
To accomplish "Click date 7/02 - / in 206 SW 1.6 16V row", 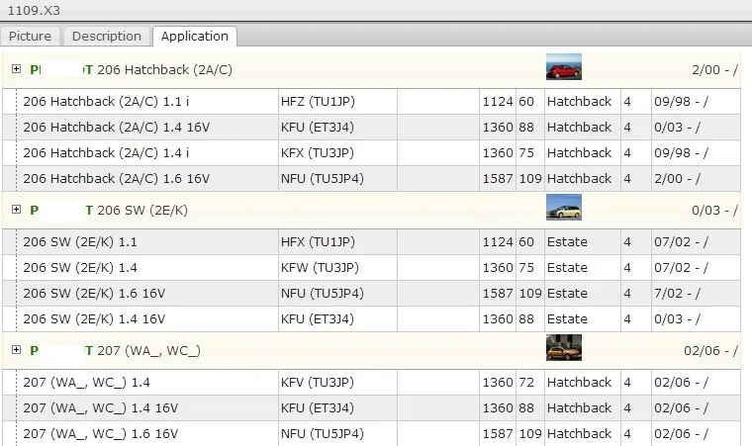I will coord(677,294).
